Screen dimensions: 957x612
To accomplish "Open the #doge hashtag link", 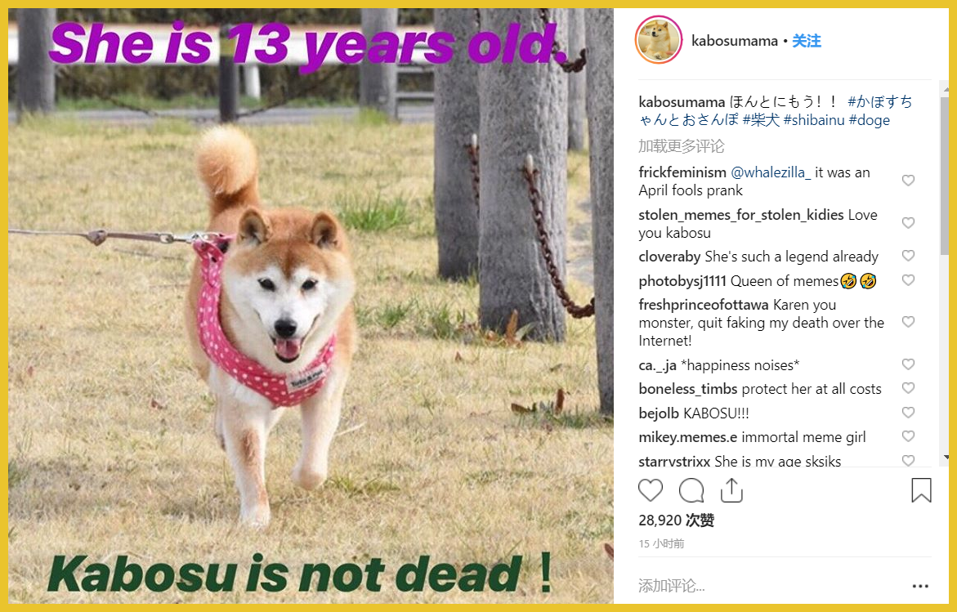I will [x=869, y=120].
